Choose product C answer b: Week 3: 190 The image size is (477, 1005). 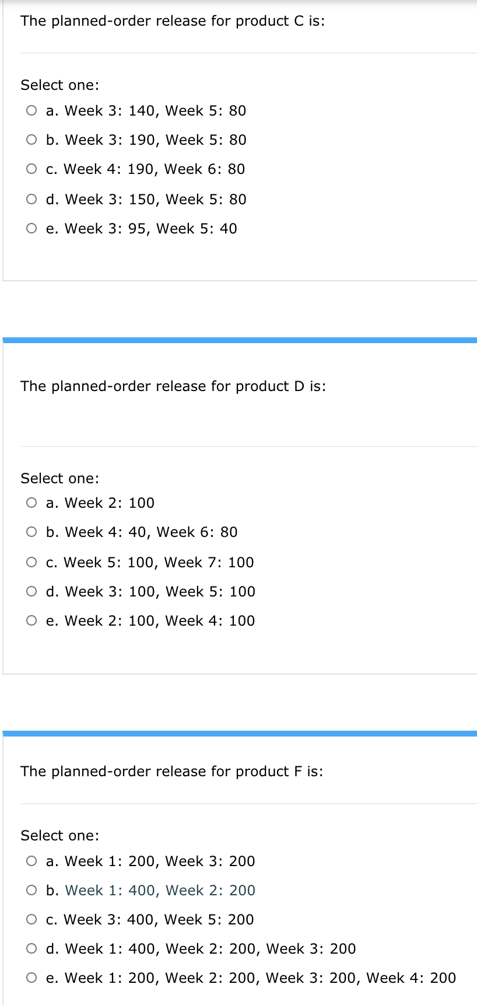point(31,140)
